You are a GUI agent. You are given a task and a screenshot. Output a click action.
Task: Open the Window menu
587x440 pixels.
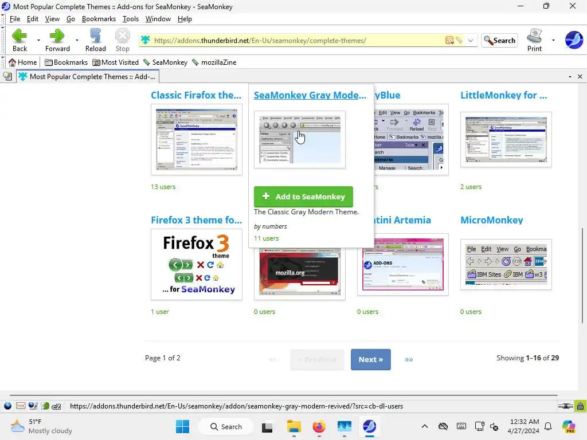158,19
